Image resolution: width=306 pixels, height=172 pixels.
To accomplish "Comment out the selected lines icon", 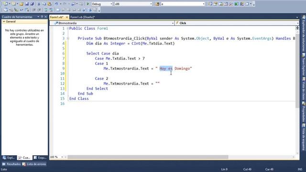I will 45,10.
